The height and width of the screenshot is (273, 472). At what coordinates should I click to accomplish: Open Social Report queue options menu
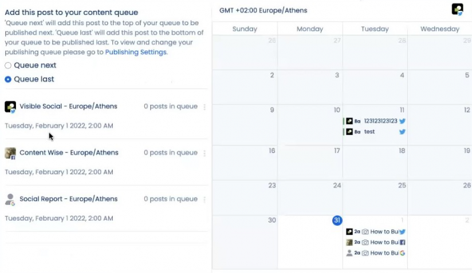point(204,199)
